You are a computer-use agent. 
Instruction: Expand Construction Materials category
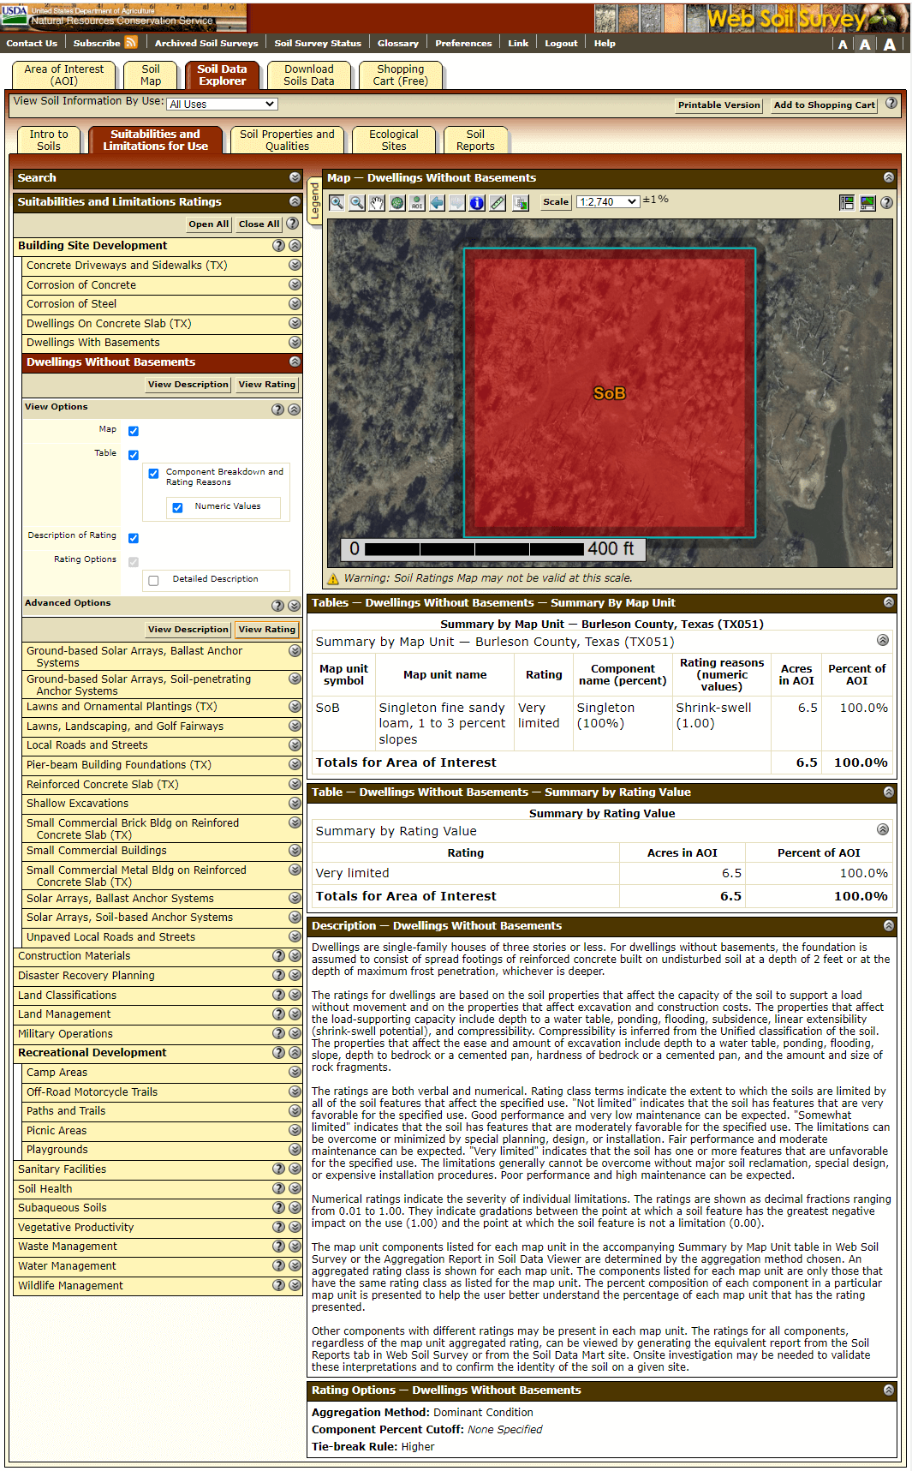tap(295, 956)
